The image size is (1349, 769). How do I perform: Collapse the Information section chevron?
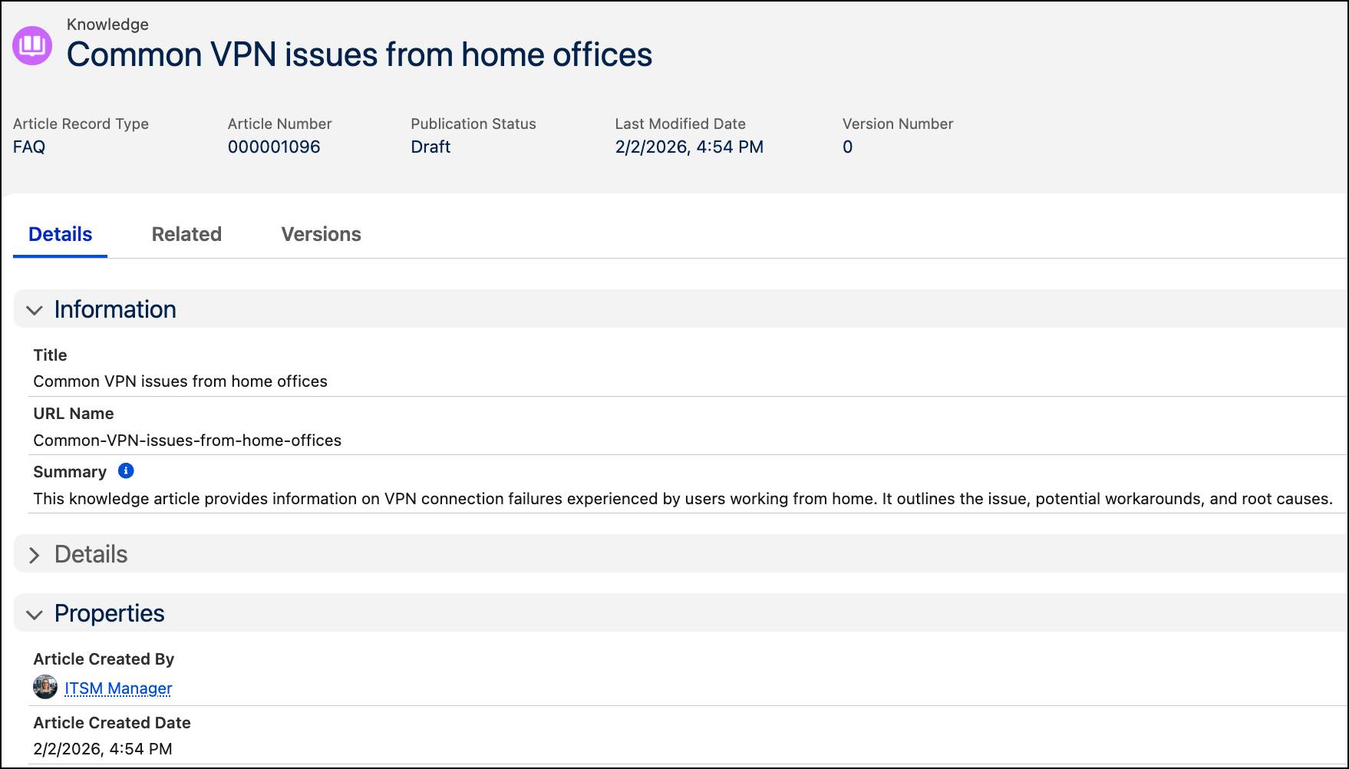(x=35, y=310)
